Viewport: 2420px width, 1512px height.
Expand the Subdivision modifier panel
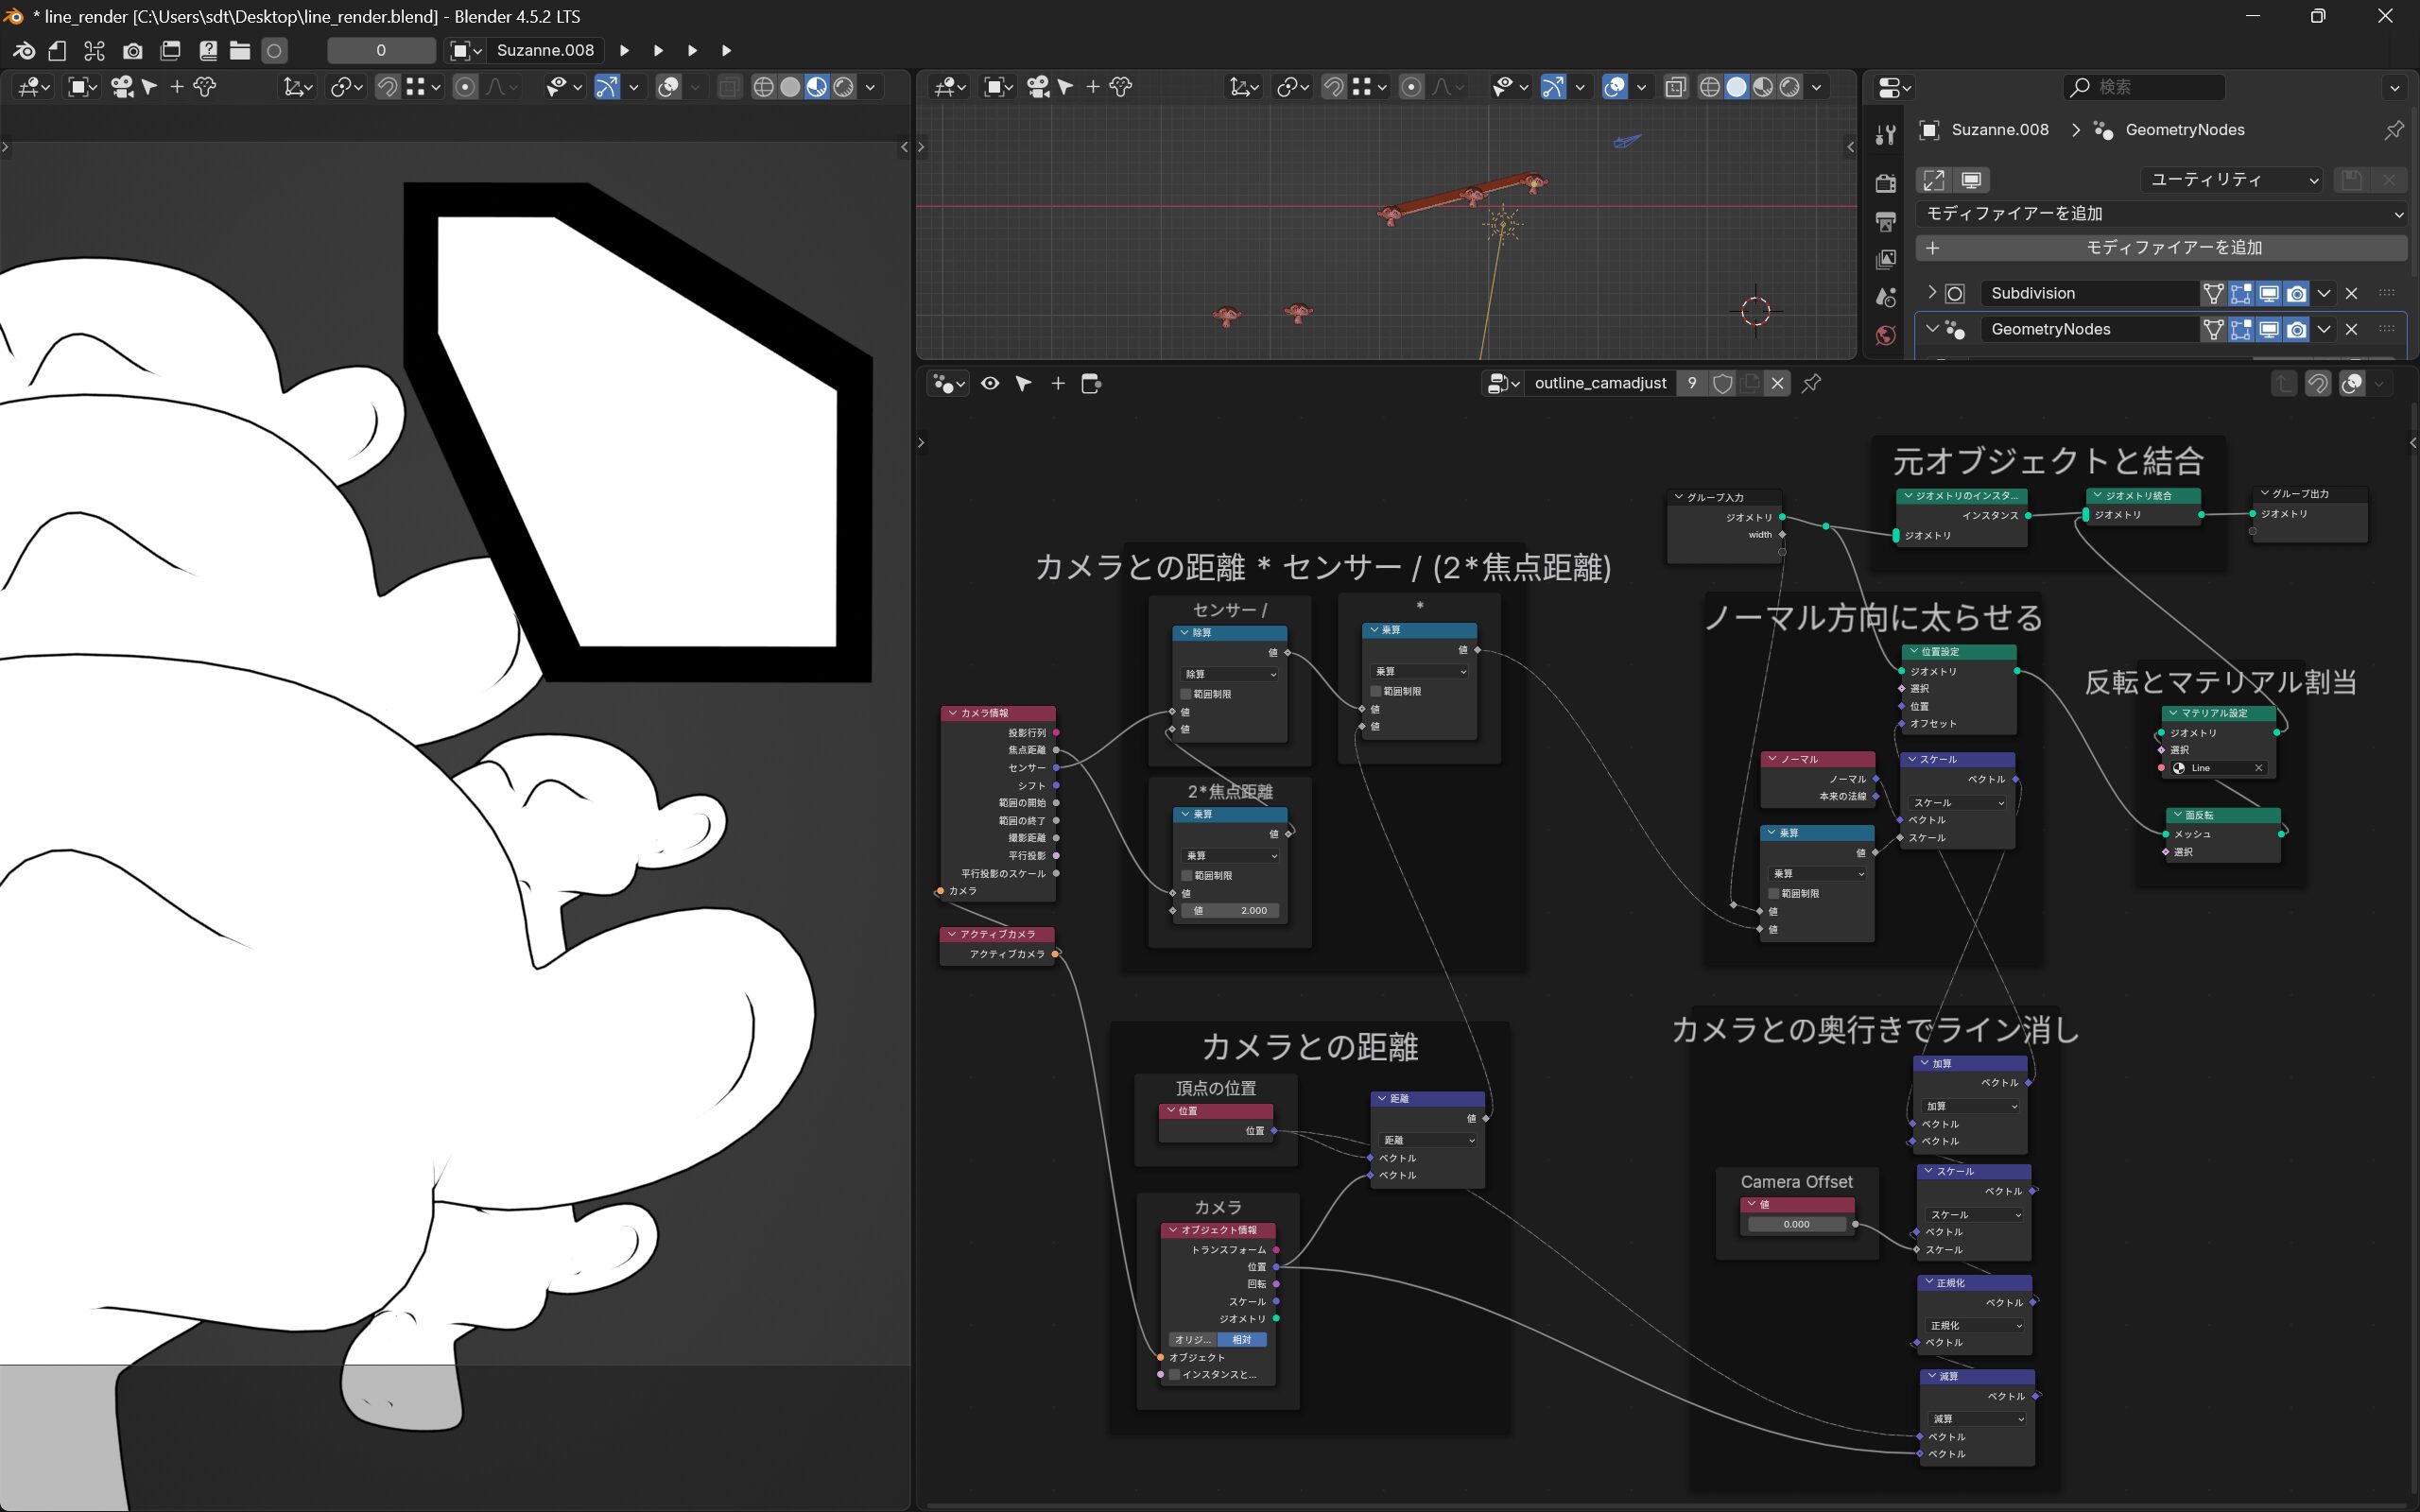1931,293
